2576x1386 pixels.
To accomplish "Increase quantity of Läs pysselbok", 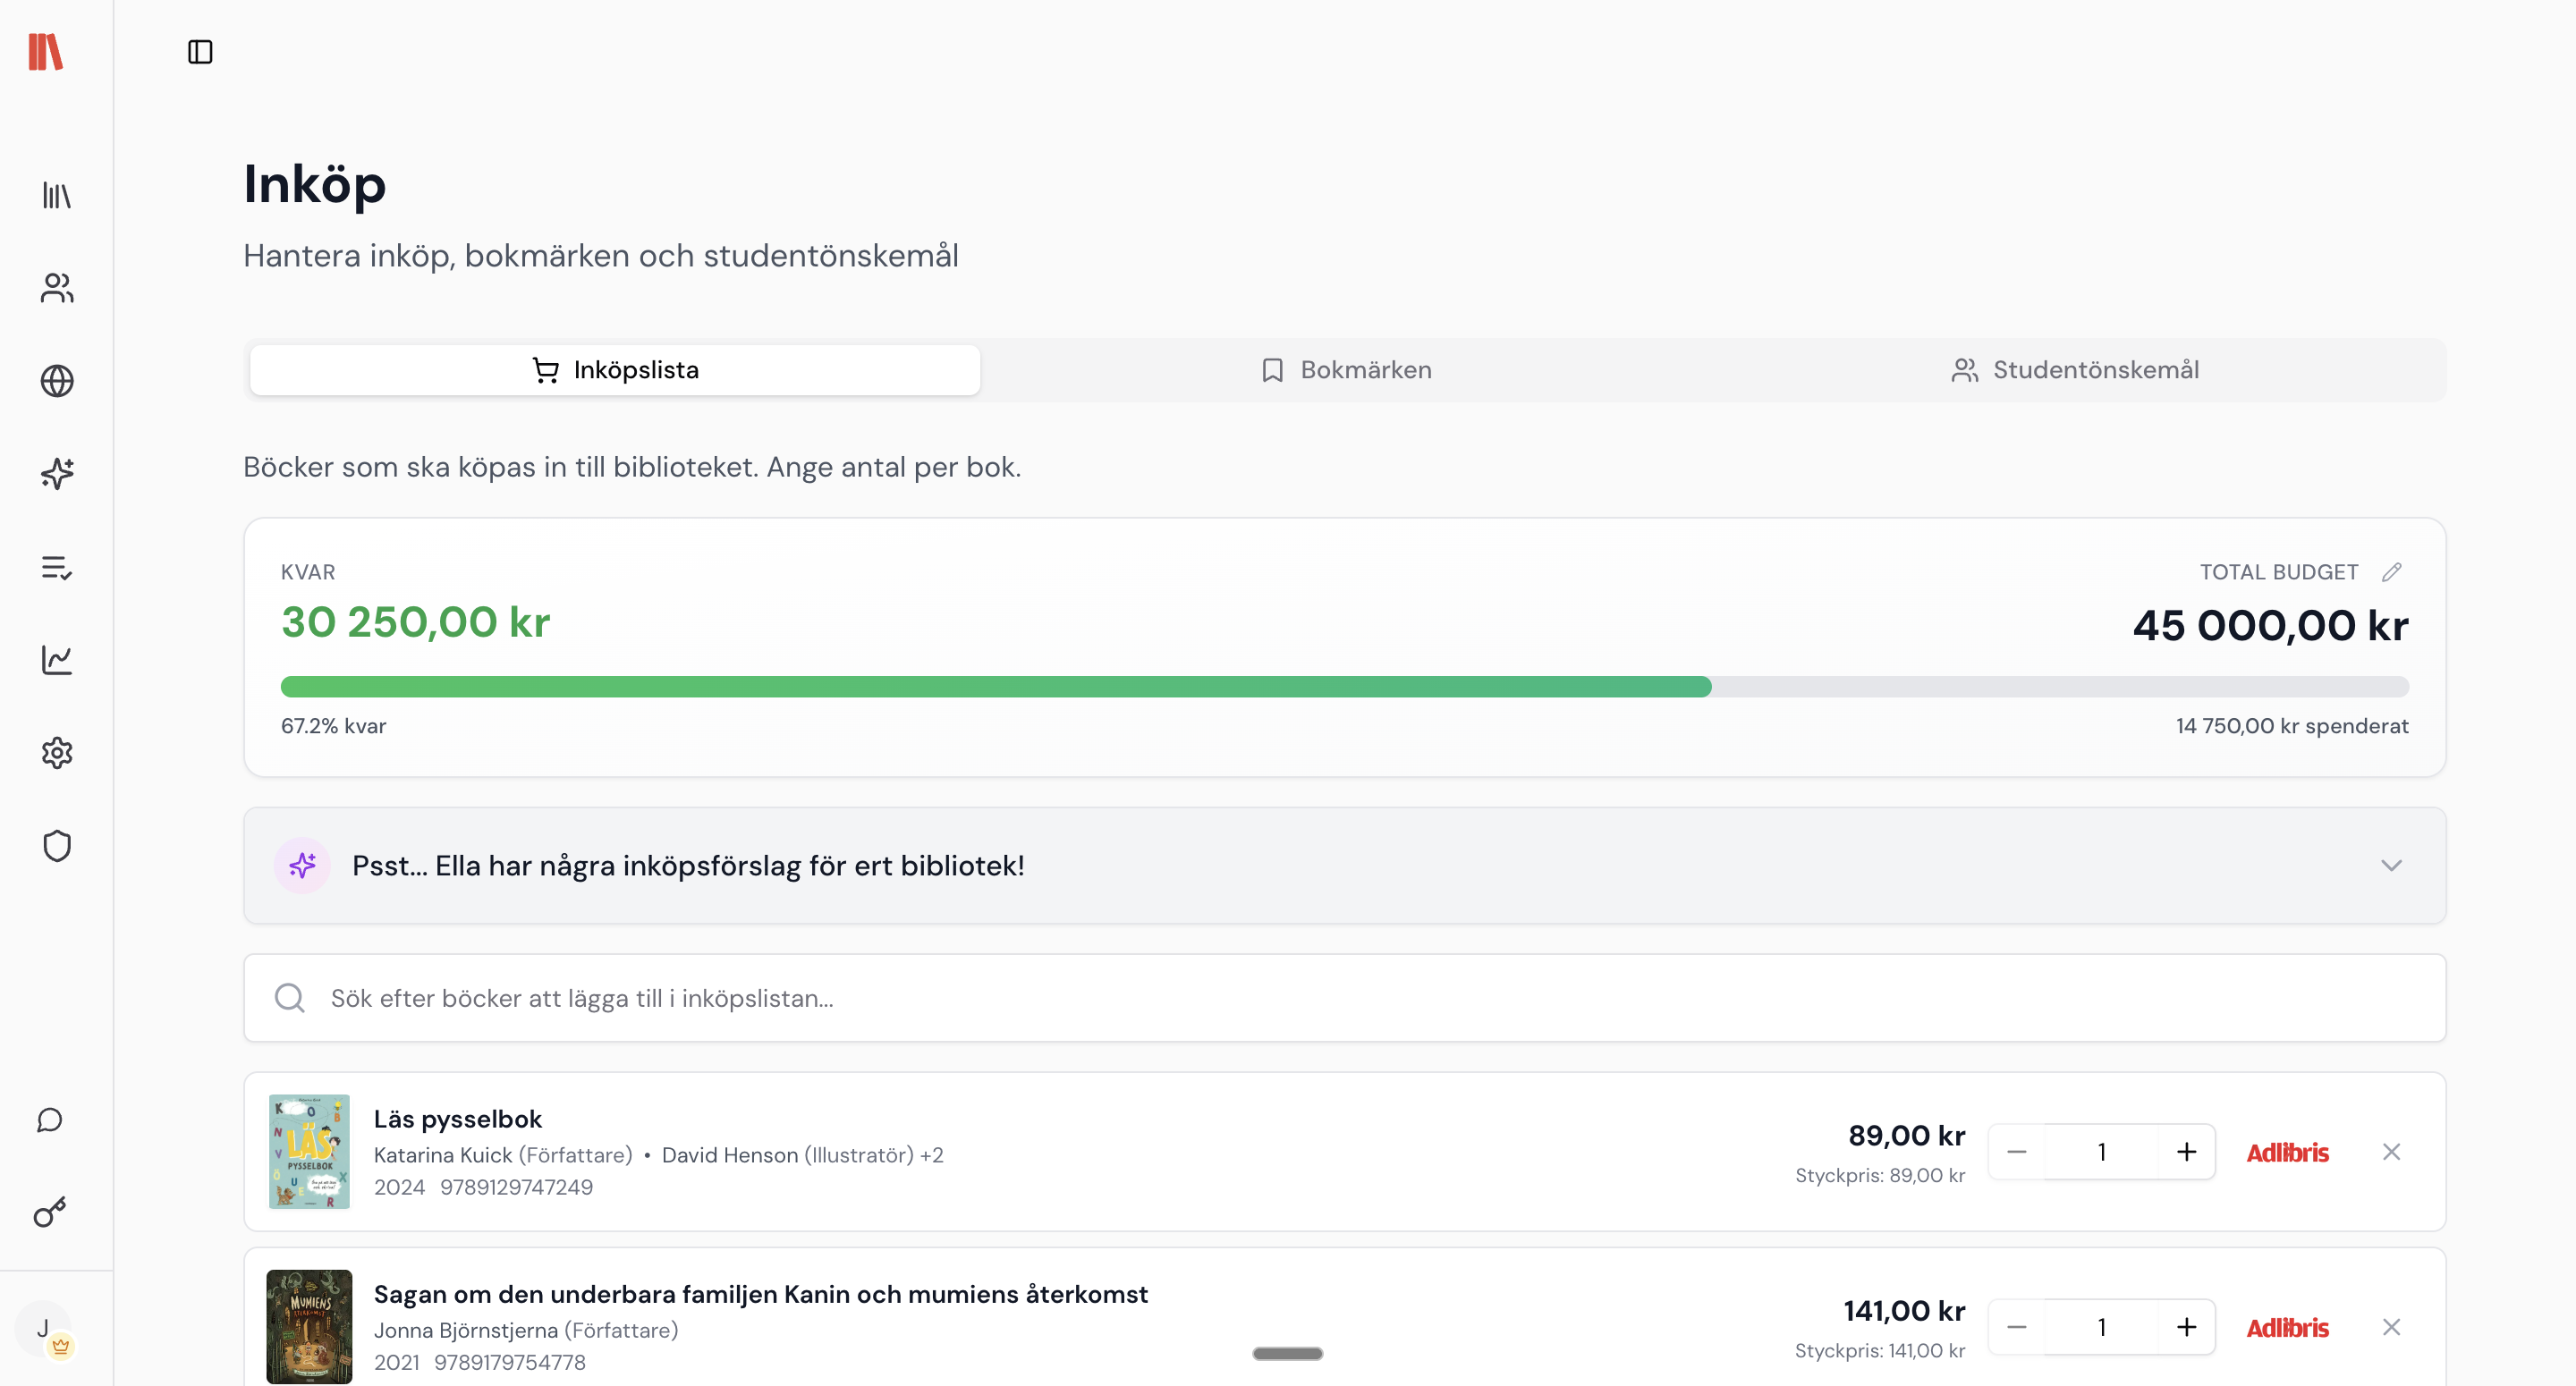I will coord(2186,1152).
